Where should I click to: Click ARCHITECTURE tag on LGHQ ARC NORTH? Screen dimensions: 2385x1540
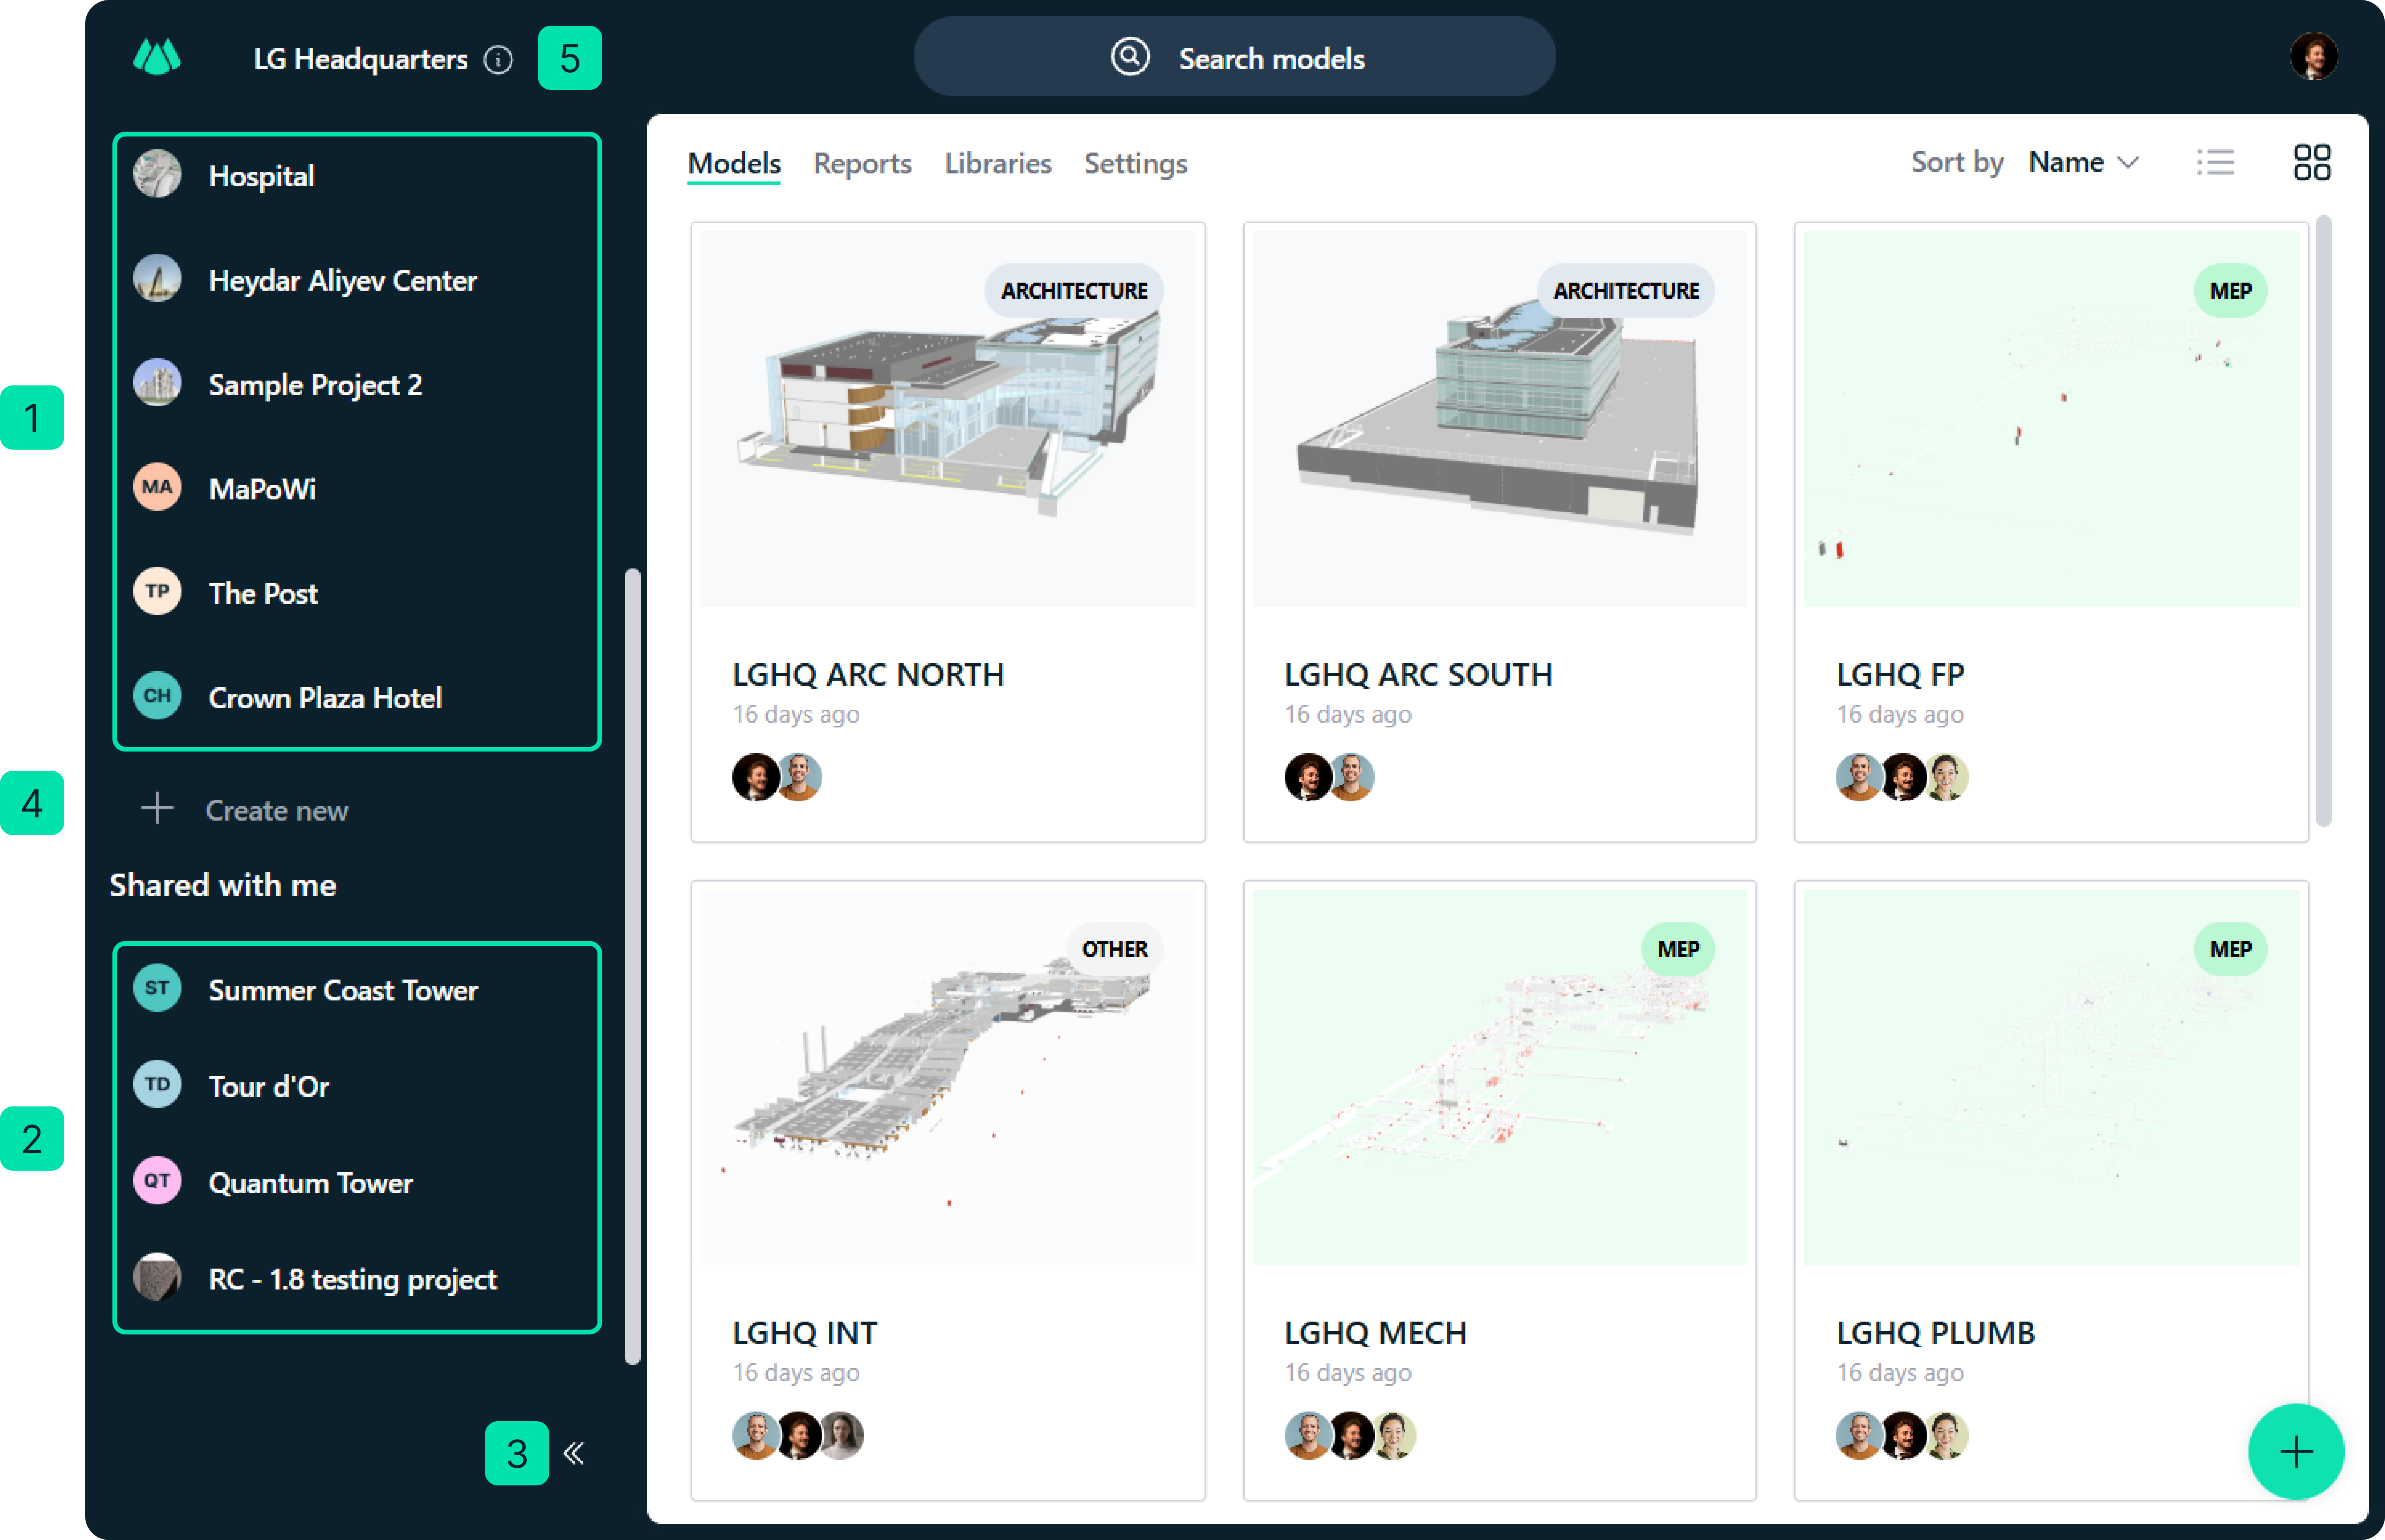coord(1074,291)
